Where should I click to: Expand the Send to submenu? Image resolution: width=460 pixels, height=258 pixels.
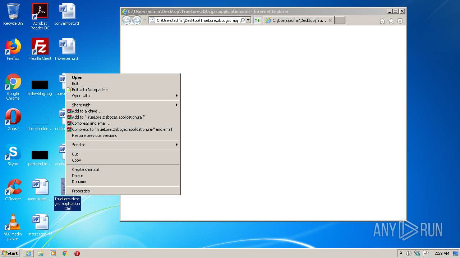123,145
